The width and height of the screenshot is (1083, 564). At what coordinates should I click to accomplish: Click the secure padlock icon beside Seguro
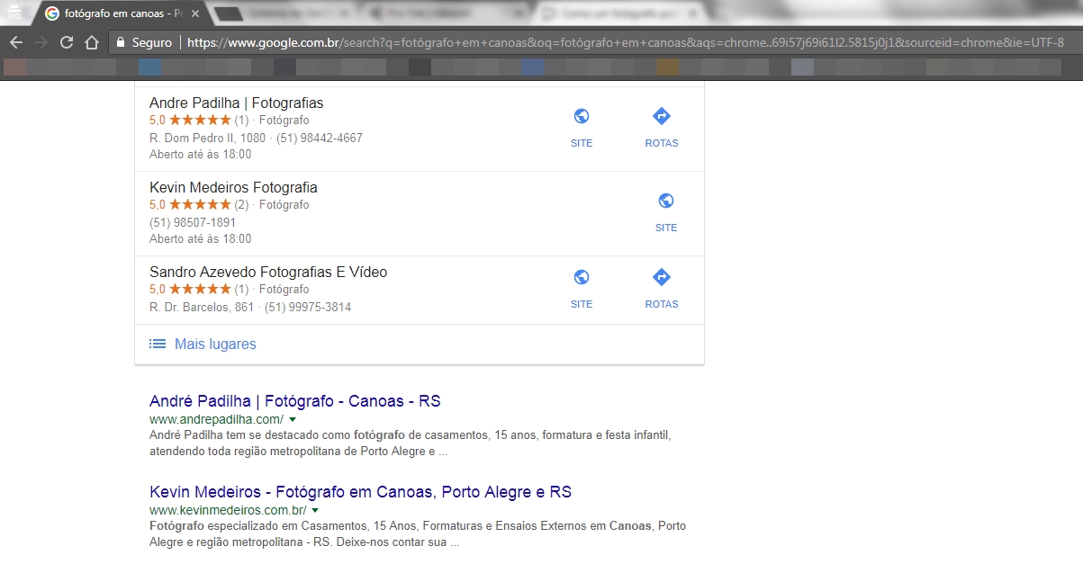(x=120, y=43)
